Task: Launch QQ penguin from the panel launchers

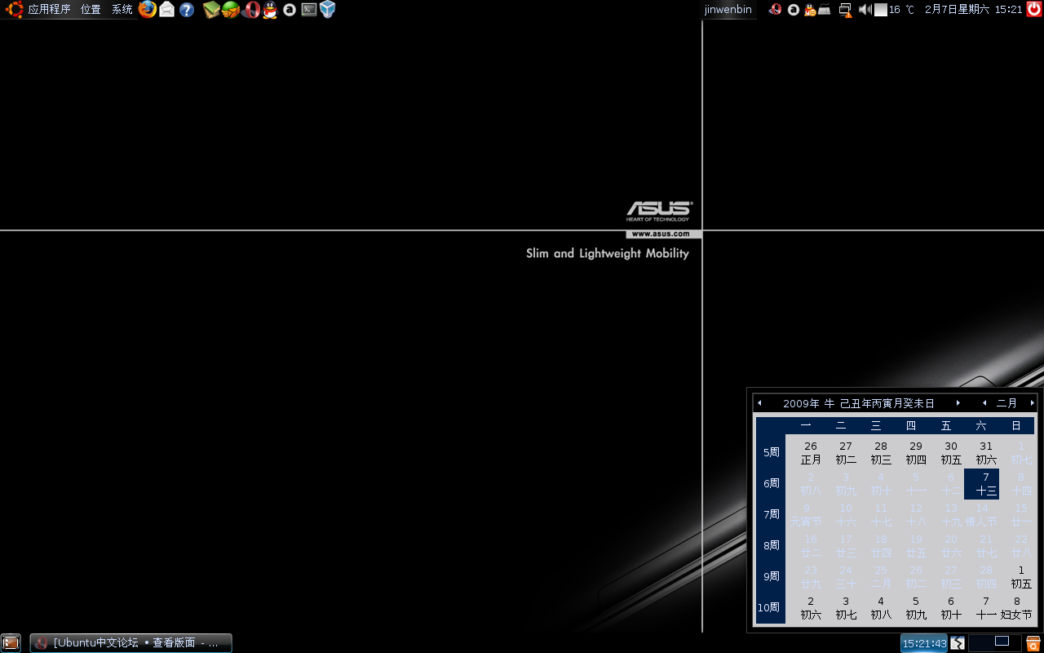Action: tap(270, 10)
